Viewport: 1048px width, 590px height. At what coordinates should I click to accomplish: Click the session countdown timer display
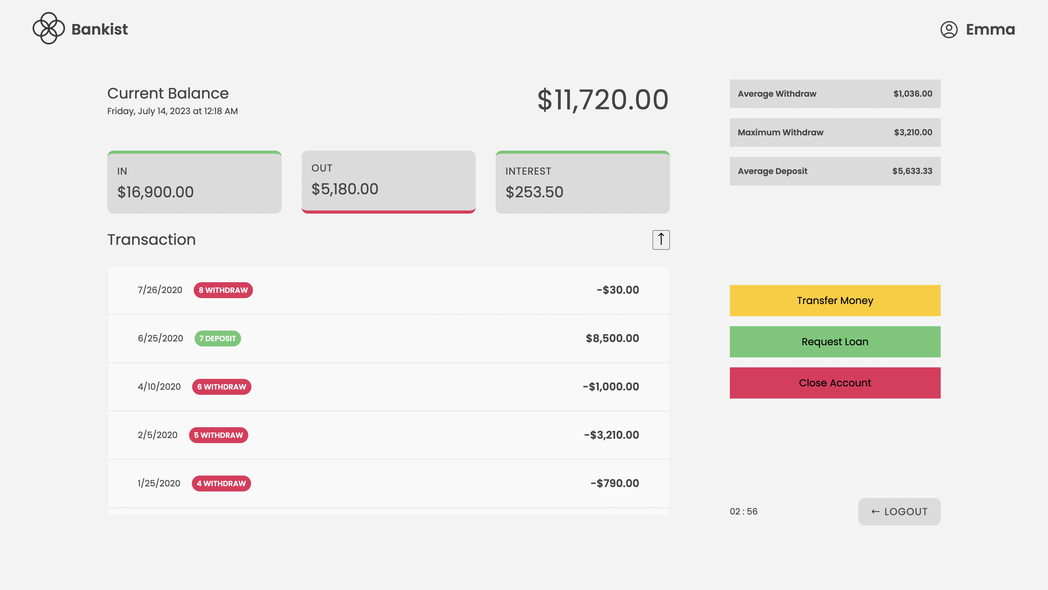(744, 512)
